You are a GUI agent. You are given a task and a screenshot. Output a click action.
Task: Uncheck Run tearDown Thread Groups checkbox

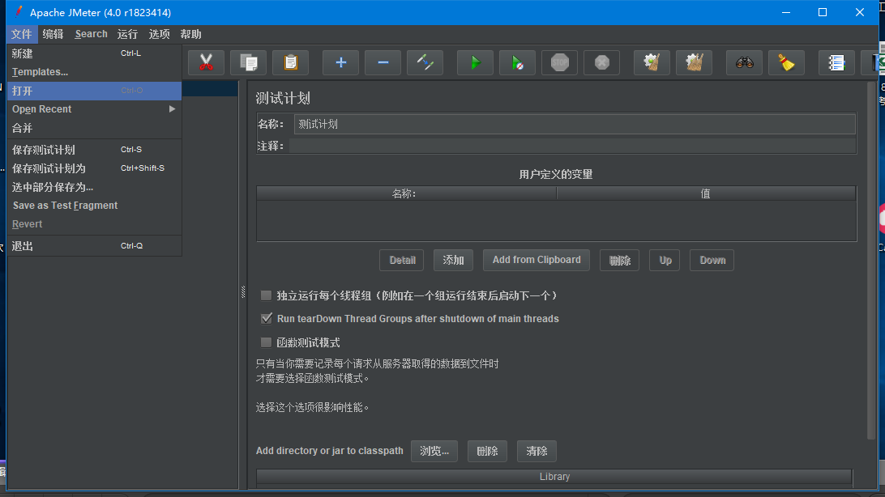tap(267, 318)
